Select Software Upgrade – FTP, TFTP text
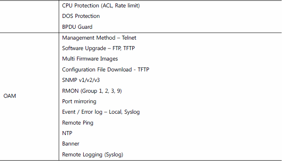Viewport: 282px width, 161px height. (98, 48)
